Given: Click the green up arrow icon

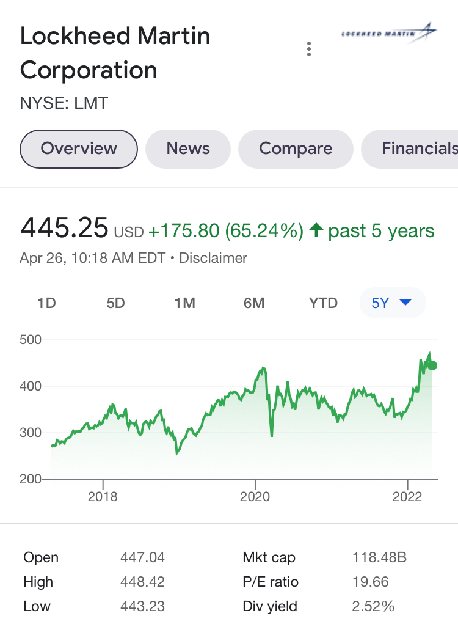Looking at the screenshot, I should click(316, 231).
